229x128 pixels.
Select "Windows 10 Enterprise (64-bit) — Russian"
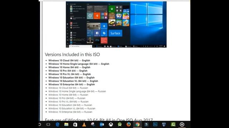70,112
